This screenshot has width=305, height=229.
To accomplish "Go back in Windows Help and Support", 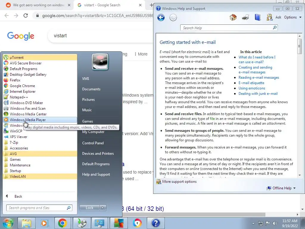I will [x=161, y=18].
